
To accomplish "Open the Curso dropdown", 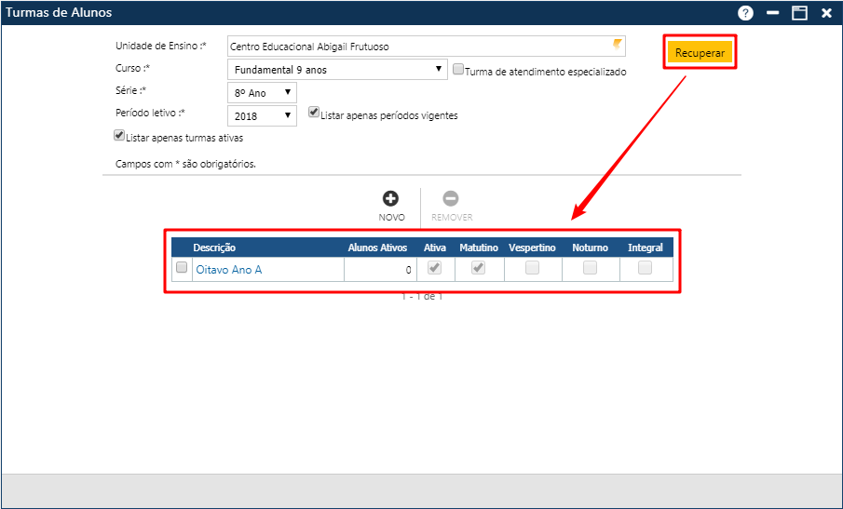I will tap(337, 70).
